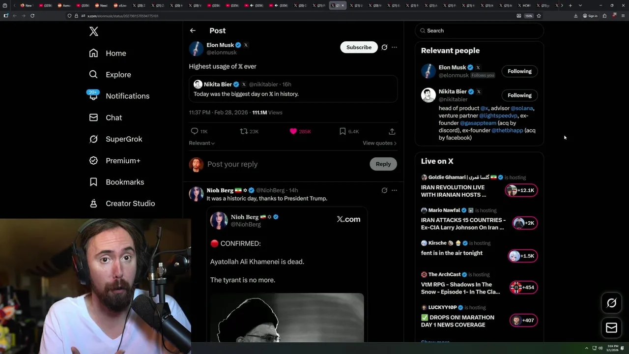Viewport: 629px width, 354px height.
Task: Open View quotes link
Action: (x=379, y=143)
